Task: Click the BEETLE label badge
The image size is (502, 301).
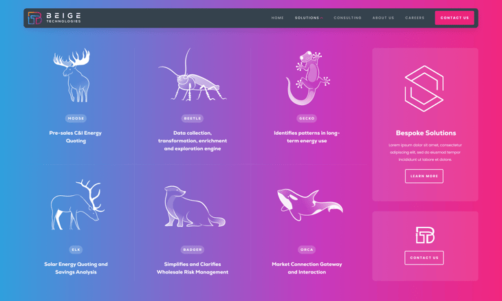Action: pos(193,118)
